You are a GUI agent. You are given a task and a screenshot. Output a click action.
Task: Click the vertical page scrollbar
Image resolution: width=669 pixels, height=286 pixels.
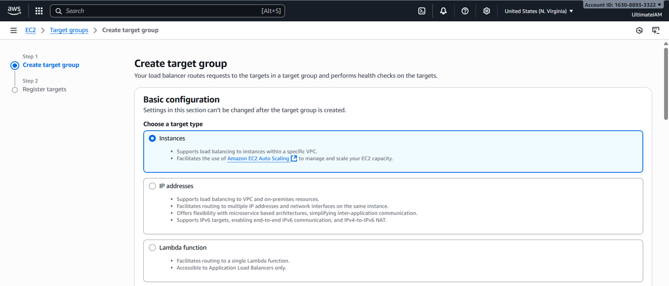[x=665, y=84]
